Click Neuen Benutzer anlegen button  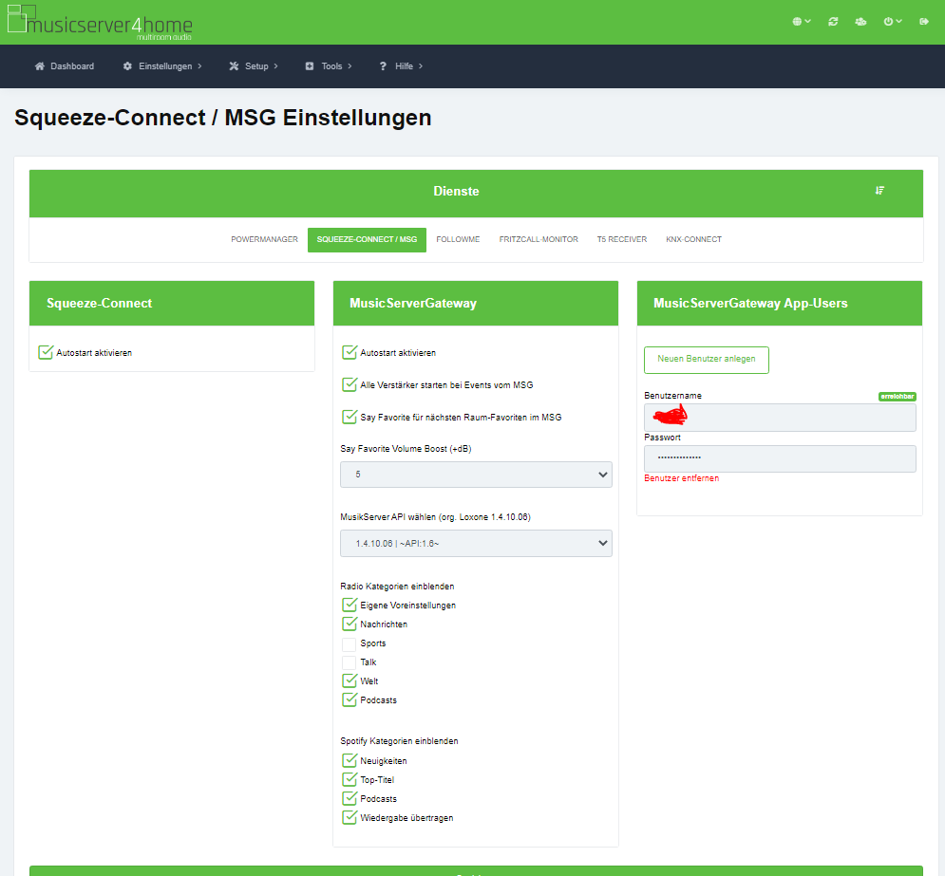(706, 360)
